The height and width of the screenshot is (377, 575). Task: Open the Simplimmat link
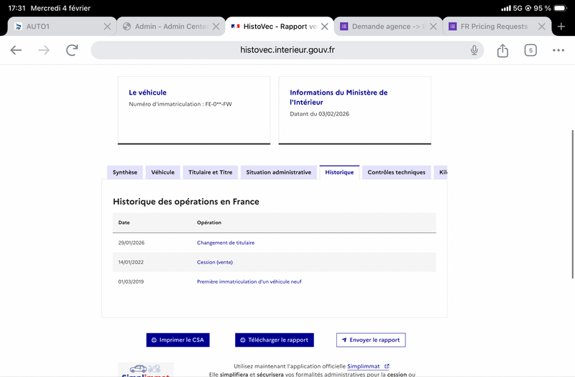367,366
